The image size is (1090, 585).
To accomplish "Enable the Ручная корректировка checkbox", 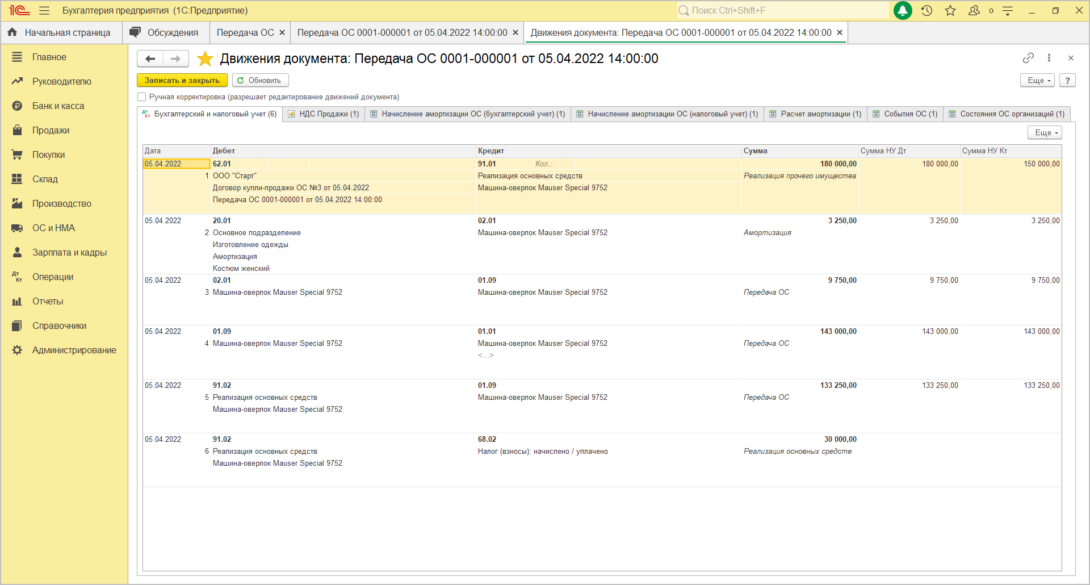I will pos(142,97).
